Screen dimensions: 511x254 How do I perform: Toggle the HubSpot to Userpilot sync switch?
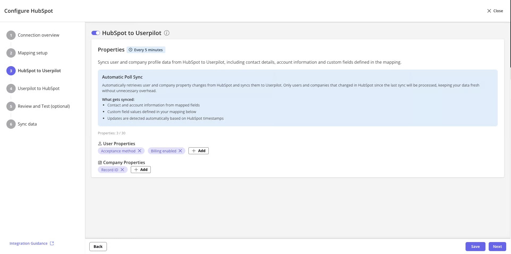click(x=96, y=33)
